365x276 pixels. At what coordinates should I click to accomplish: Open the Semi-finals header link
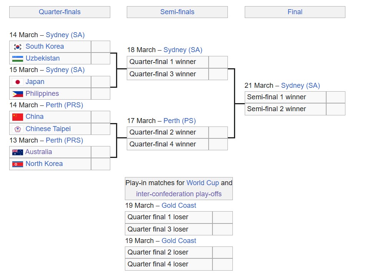tap(177, 12)
